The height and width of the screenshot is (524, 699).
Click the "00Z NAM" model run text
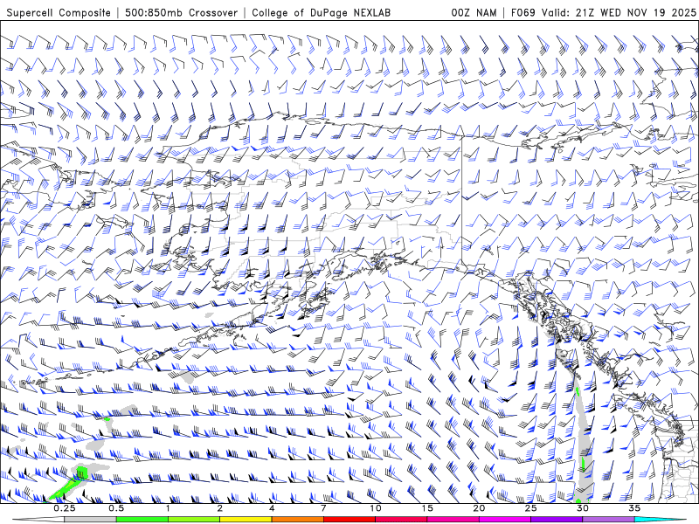pos(474,12)
